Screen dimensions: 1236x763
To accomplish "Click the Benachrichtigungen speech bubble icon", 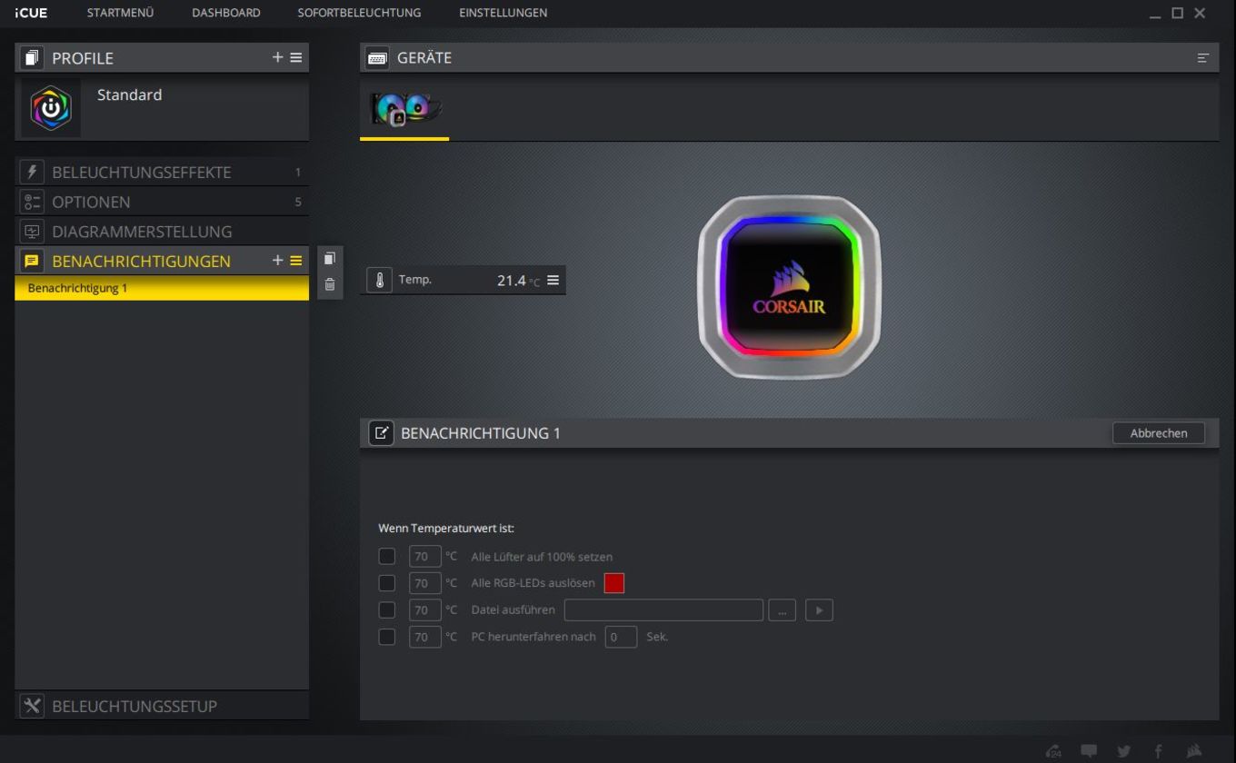I will [32, 261].
